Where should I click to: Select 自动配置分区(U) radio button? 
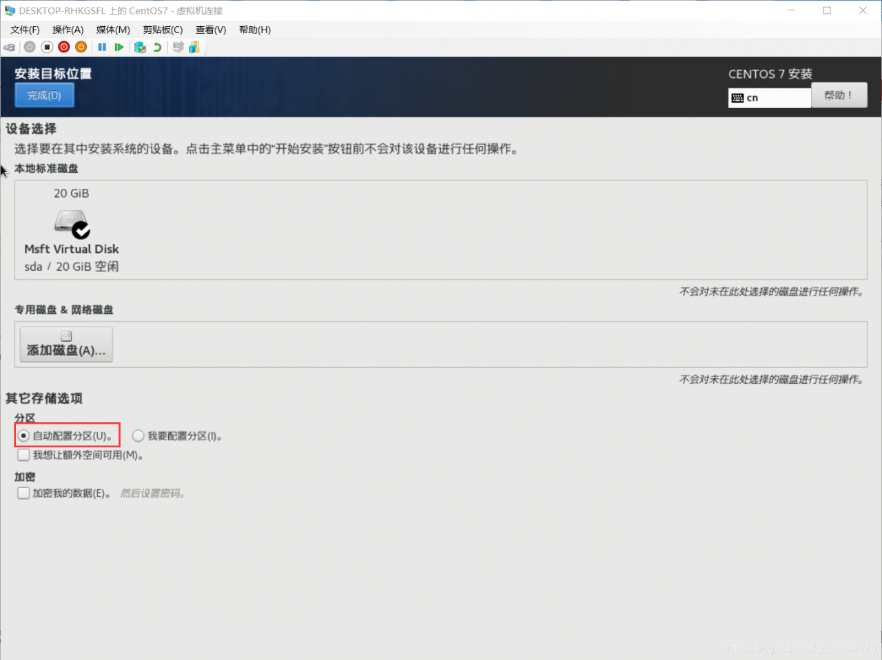tap(24, 435)
